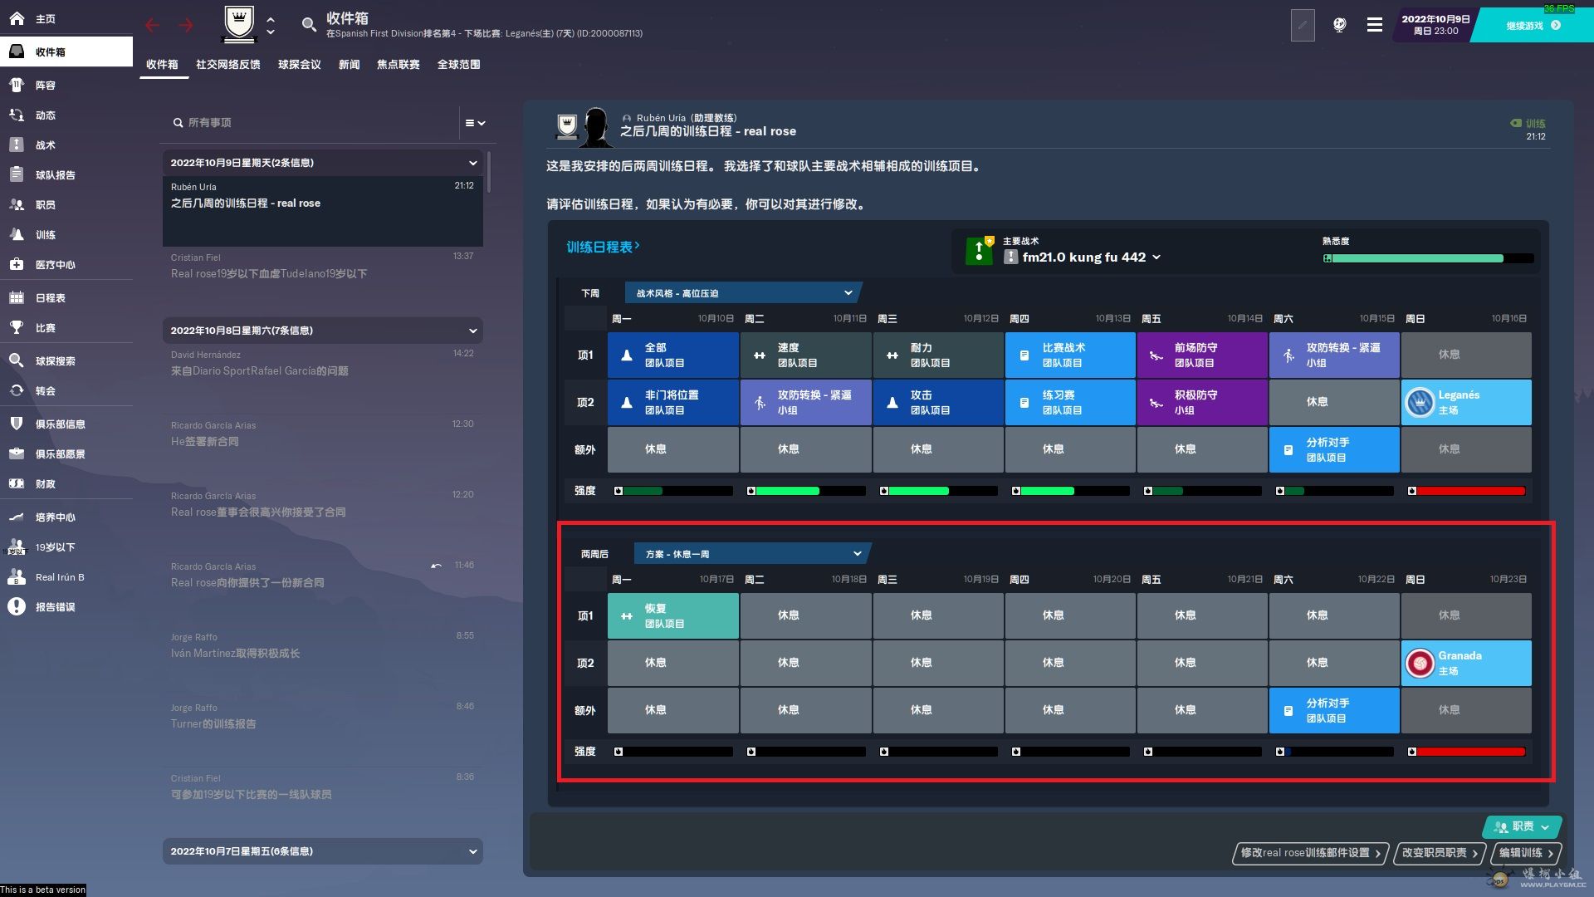Open the 医疗中心 medical center sidebar icon

pos(17,264)
